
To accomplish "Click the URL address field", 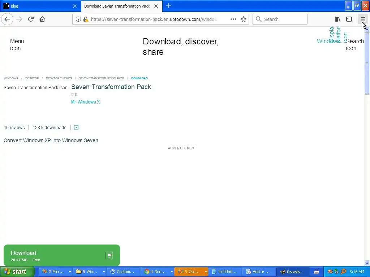I will 153,19.
